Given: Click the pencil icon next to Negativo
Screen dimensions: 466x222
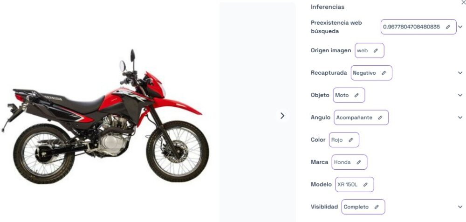Looking at the screenshot, I should 384,73.
